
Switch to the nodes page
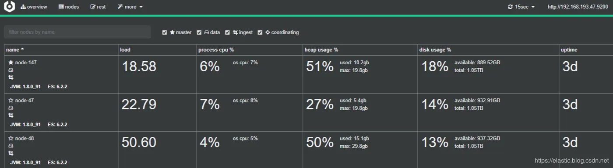coord(69,7)
